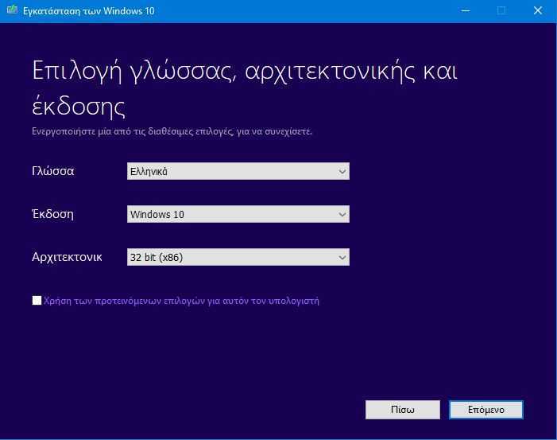Click the Αρχιτεκτονικ label
This screenshot has width=557, height=440.
tap(67, 257)
